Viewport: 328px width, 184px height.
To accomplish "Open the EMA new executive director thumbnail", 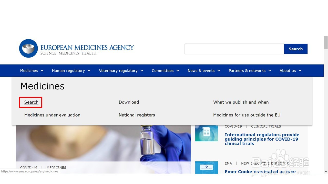I will click(207, 167).
